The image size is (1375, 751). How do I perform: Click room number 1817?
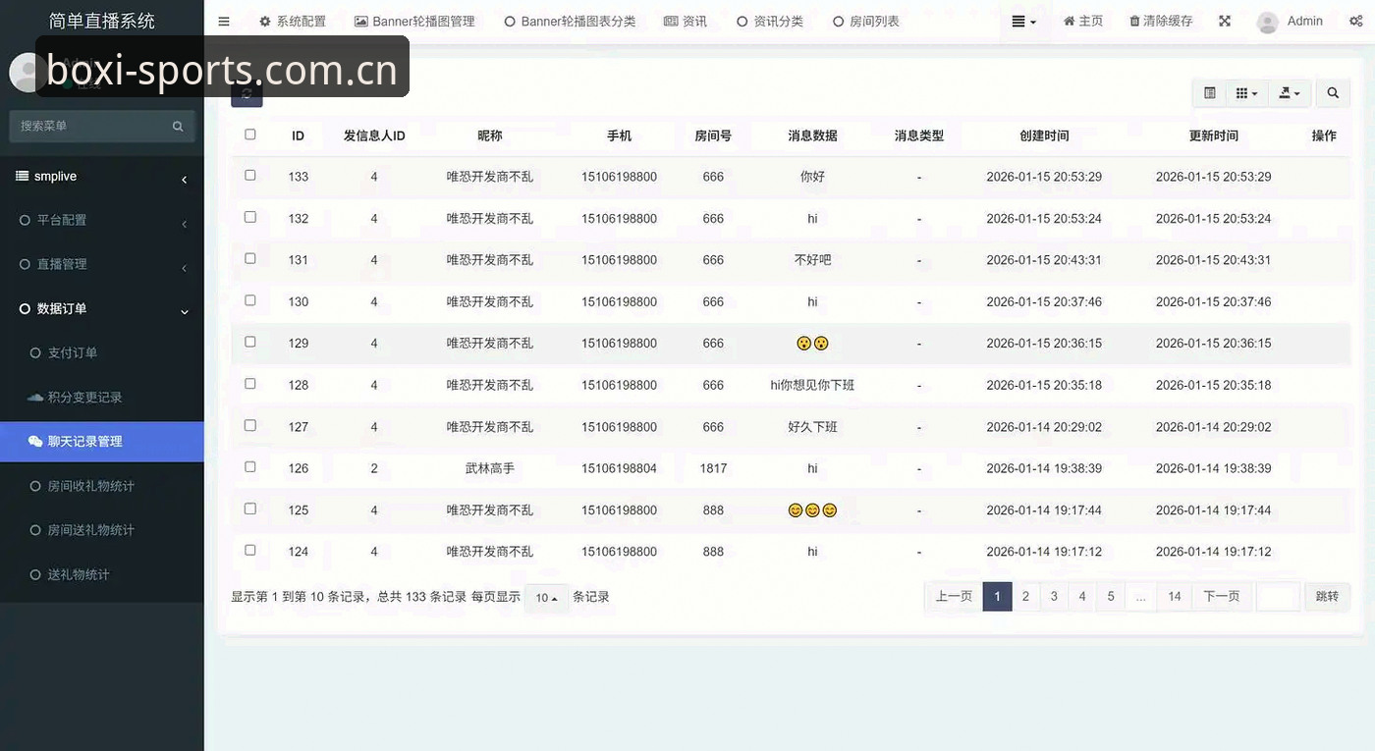click(x=713, y=468)
